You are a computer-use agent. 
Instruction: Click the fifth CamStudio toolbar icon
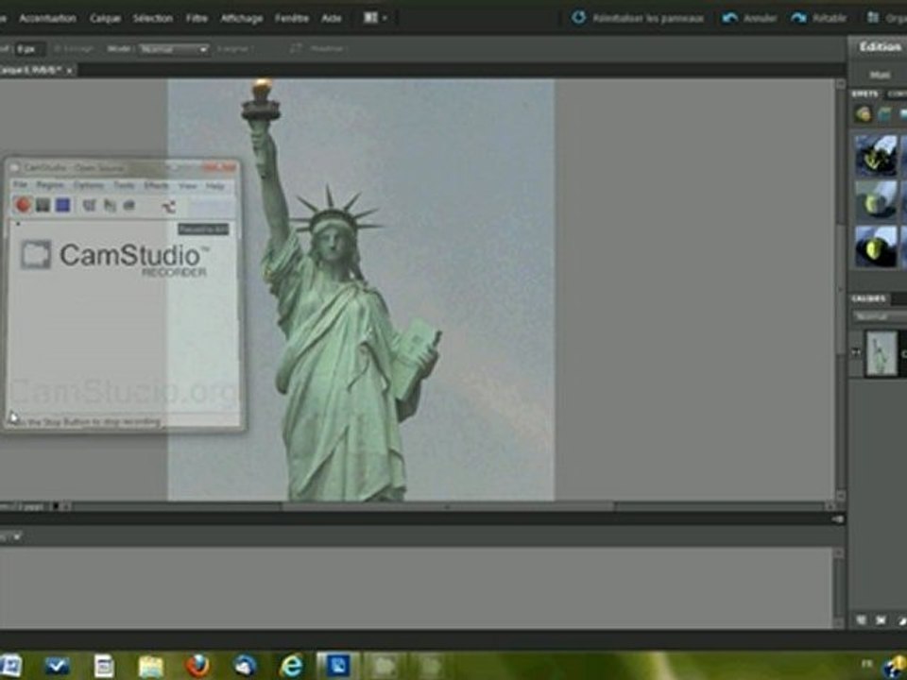point(110,205)
